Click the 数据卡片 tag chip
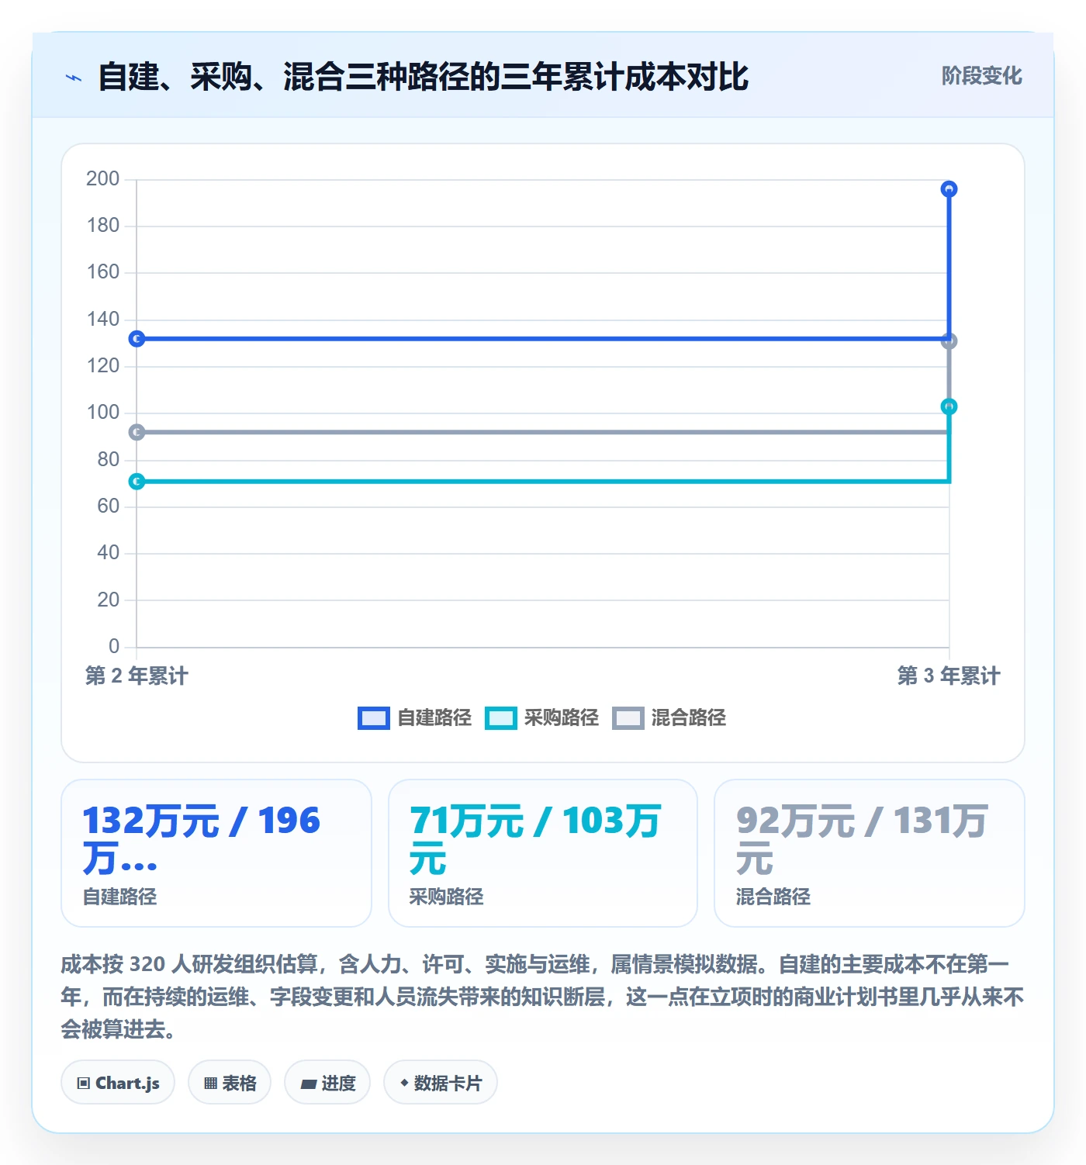This screenshot has height=1165, width=1086. coord(441,1083)
